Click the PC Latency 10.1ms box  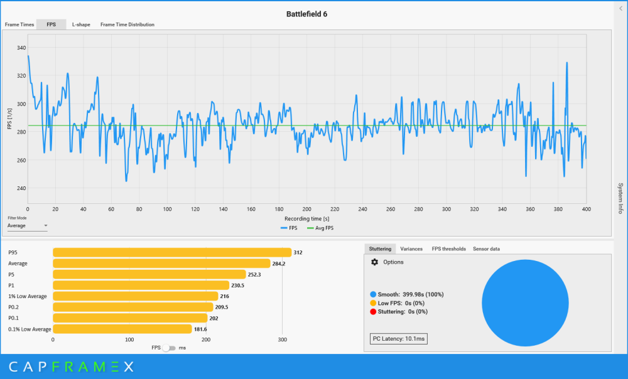[400, 339]
